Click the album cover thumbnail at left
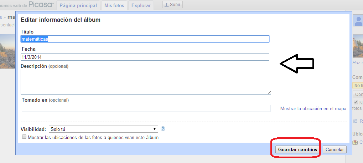 (x=7, y=51)
